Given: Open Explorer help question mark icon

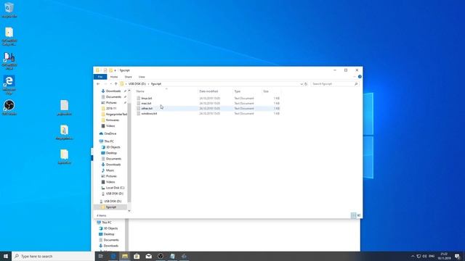Looking at the screenshot, I should pos(360,77).
